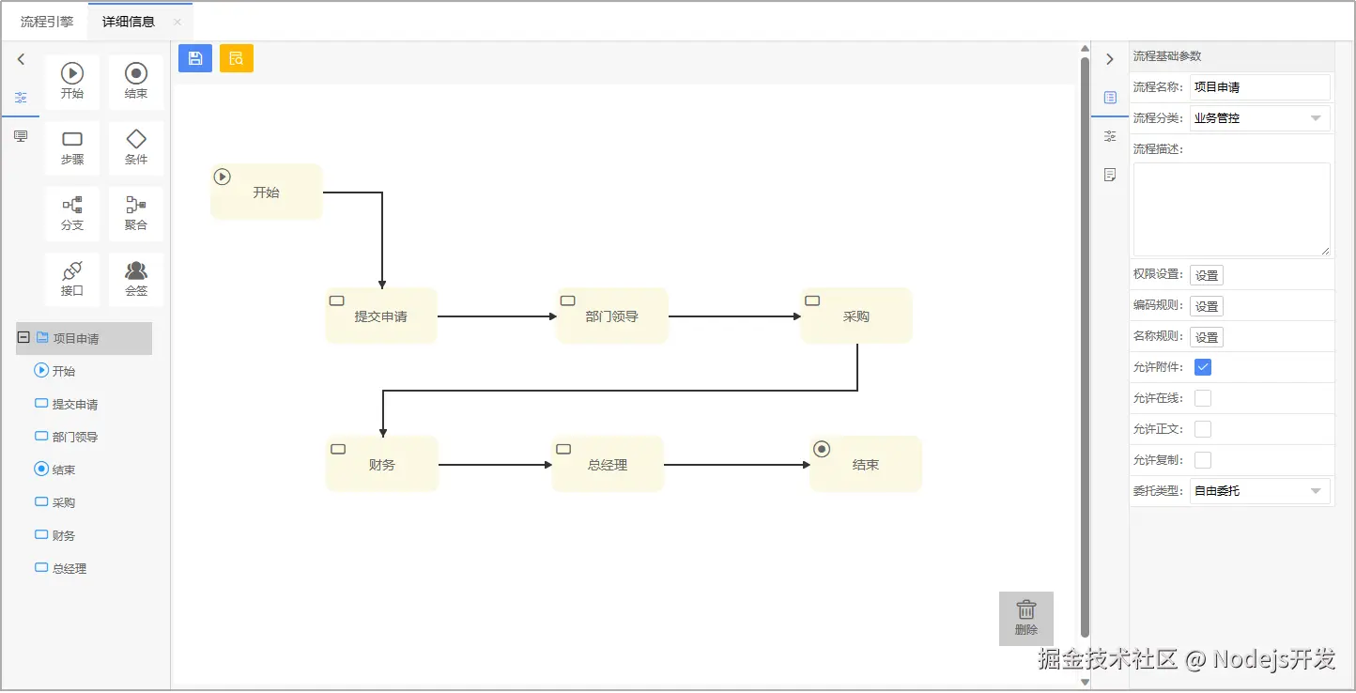Click the yellow preview icon button

pos(236,58)
